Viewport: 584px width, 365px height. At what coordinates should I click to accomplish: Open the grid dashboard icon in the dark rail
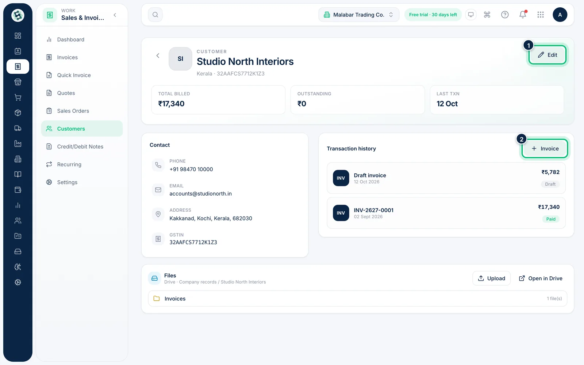click(18, 36)
